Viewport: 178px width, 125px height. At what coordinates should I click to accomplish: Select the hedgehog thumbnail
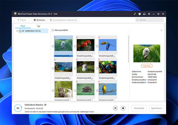[x=85, y=89]
